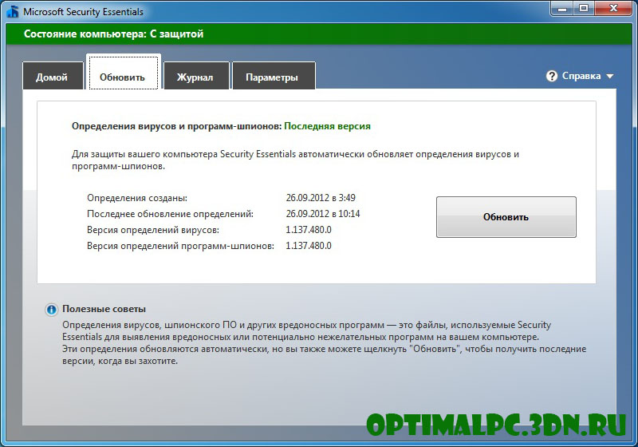Maximize the Security Essentials window
The height and width of the screenshot is (447, 638).
click(584, 9)
